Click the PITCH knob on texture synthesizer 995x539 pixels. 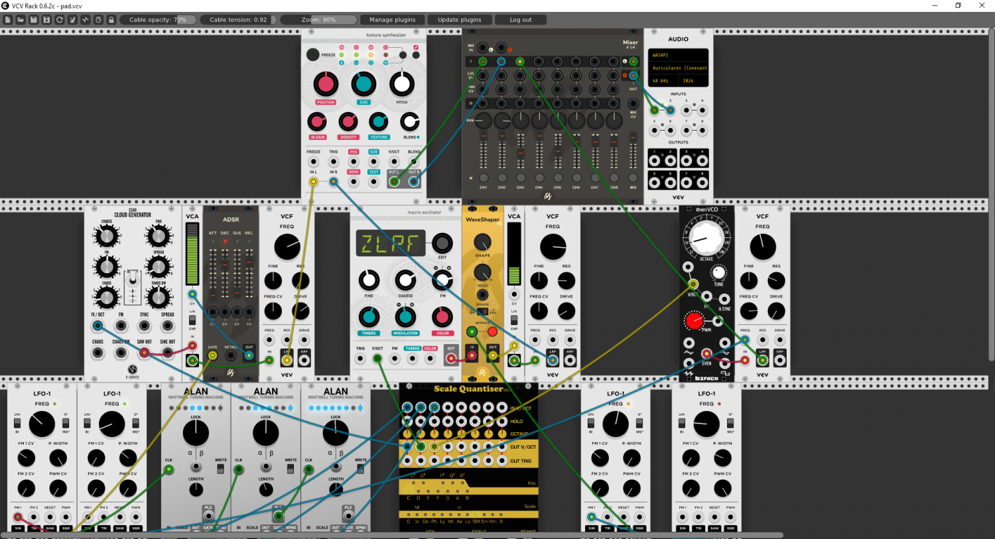point(401,84)
